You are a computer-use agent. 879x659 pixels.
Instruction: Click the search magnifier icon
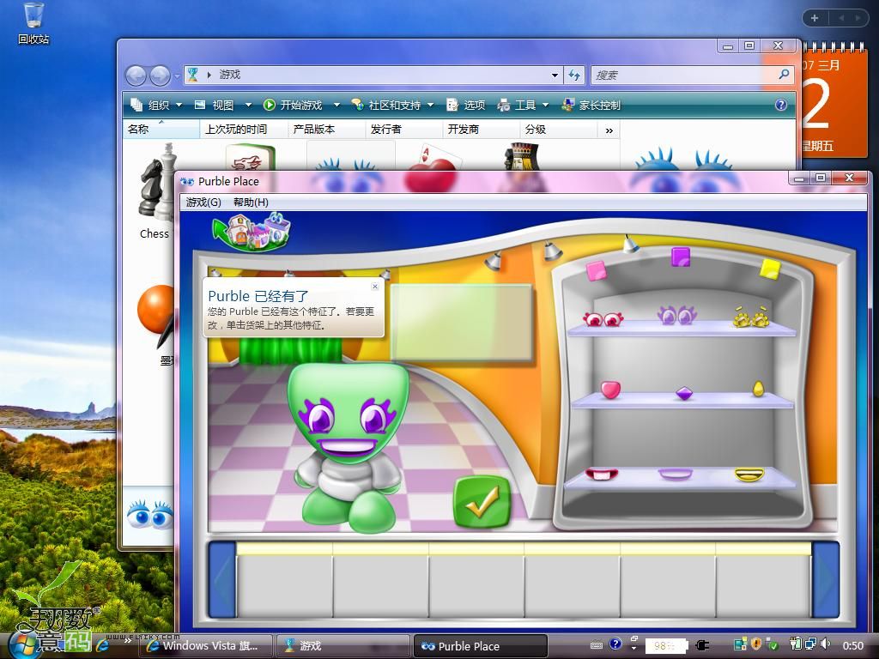(x=784, y=75)
